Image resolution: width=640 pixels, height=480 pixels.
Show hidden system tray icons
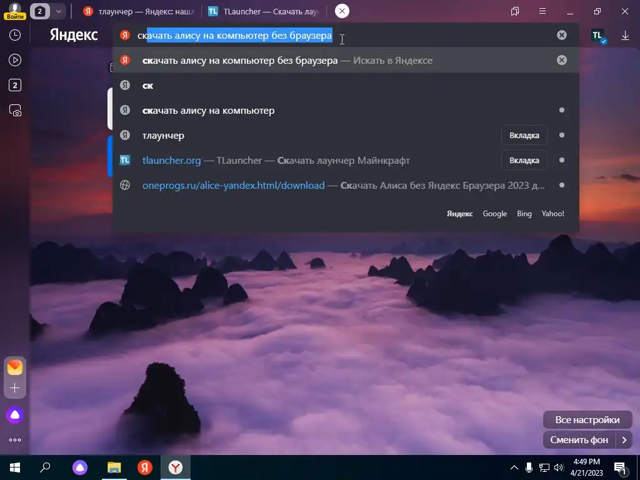pyautogui.click(x=514, y=467)
